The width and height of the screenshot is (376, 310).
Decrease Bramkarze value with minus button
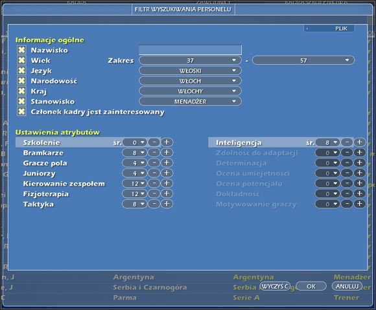coord(154,153)
